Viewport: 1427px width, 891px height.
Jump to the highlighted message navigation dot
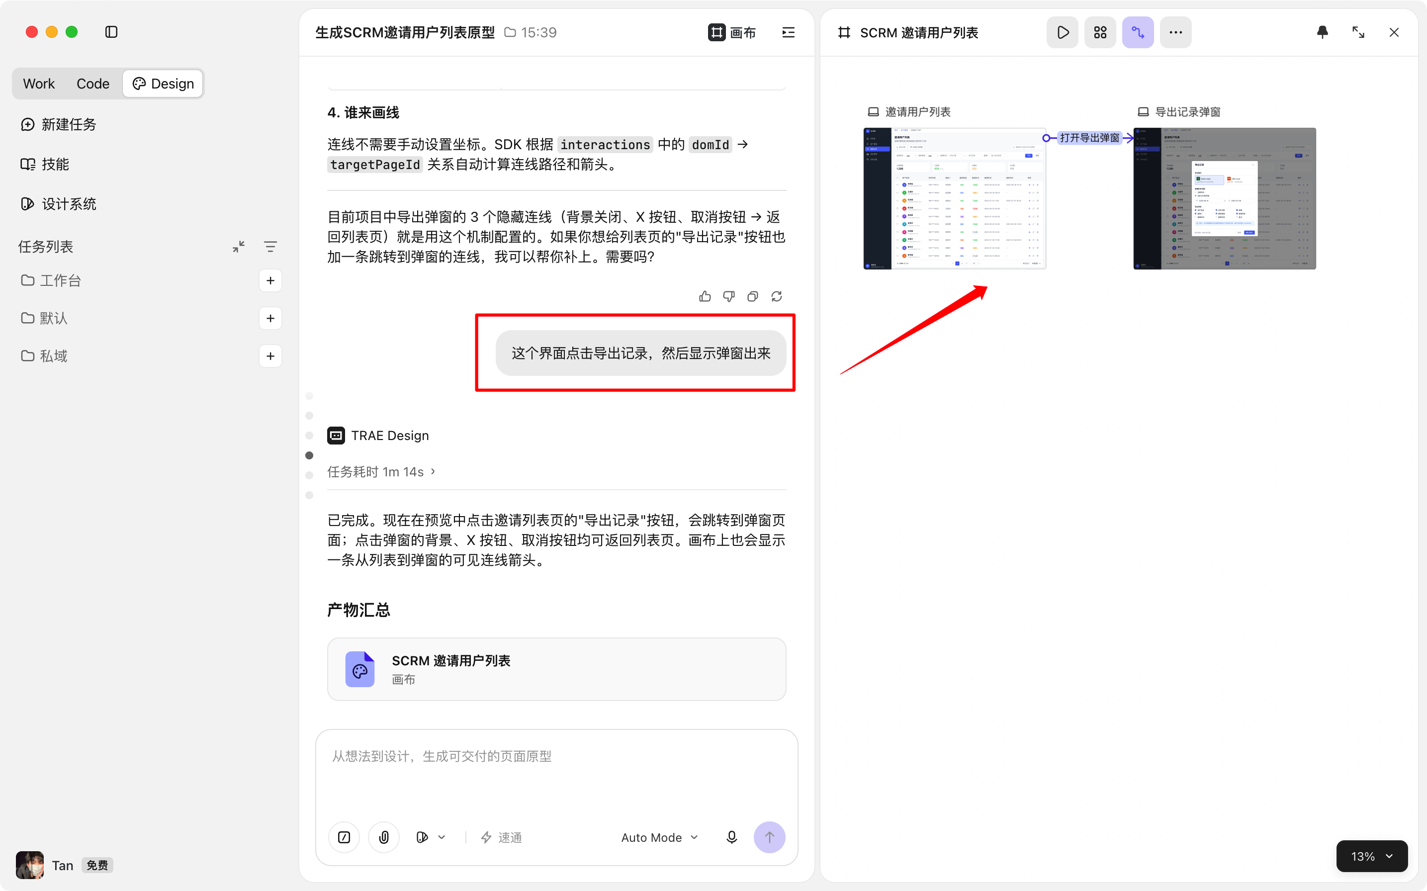(x=309, y=455)
